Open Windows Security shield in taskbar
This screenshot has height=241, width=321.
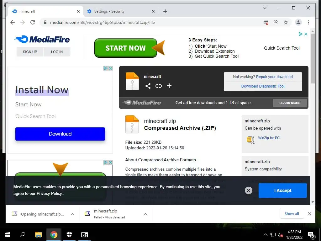(69, 235)
